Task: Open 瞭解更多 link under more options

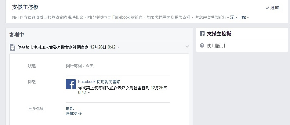Action: [74, 113]
